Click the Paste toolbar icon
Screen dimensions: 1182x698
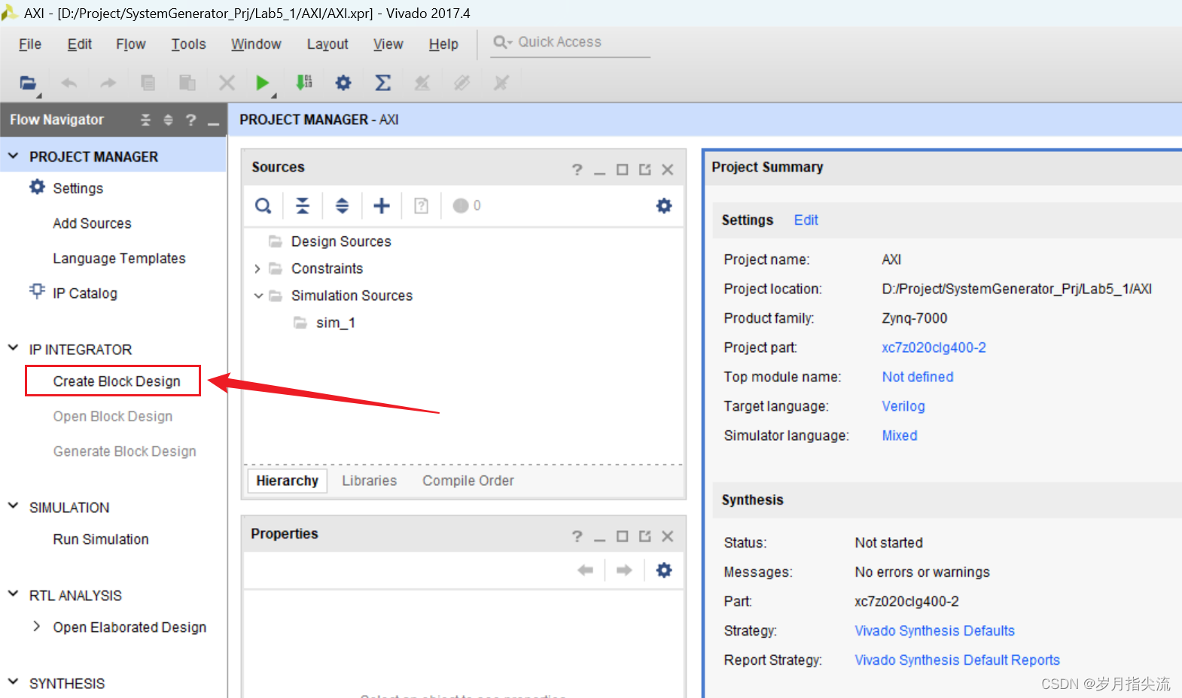pos(187,83)
